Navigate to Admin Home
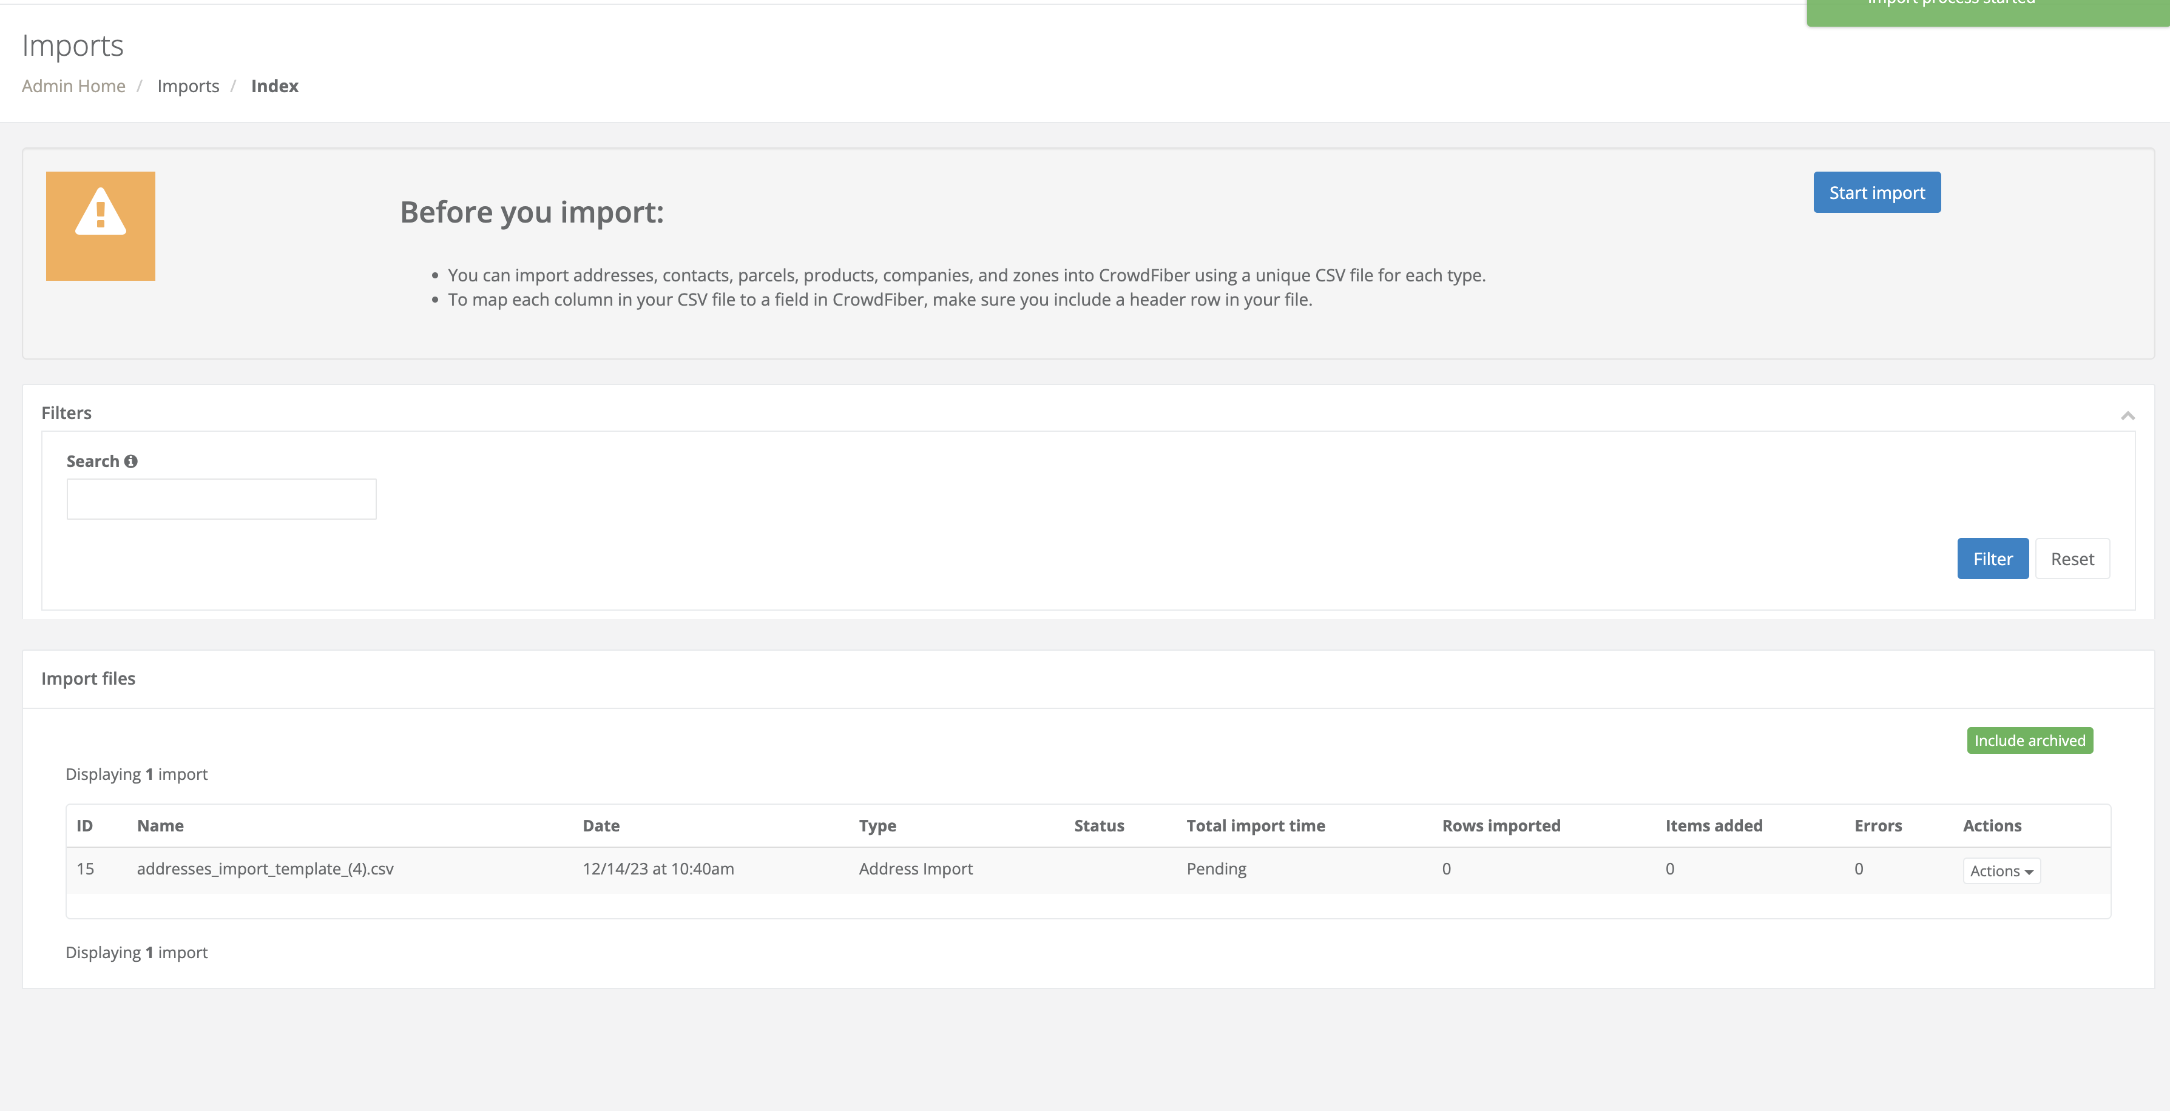2170x1111 pixels. click(x=73, y=85)
